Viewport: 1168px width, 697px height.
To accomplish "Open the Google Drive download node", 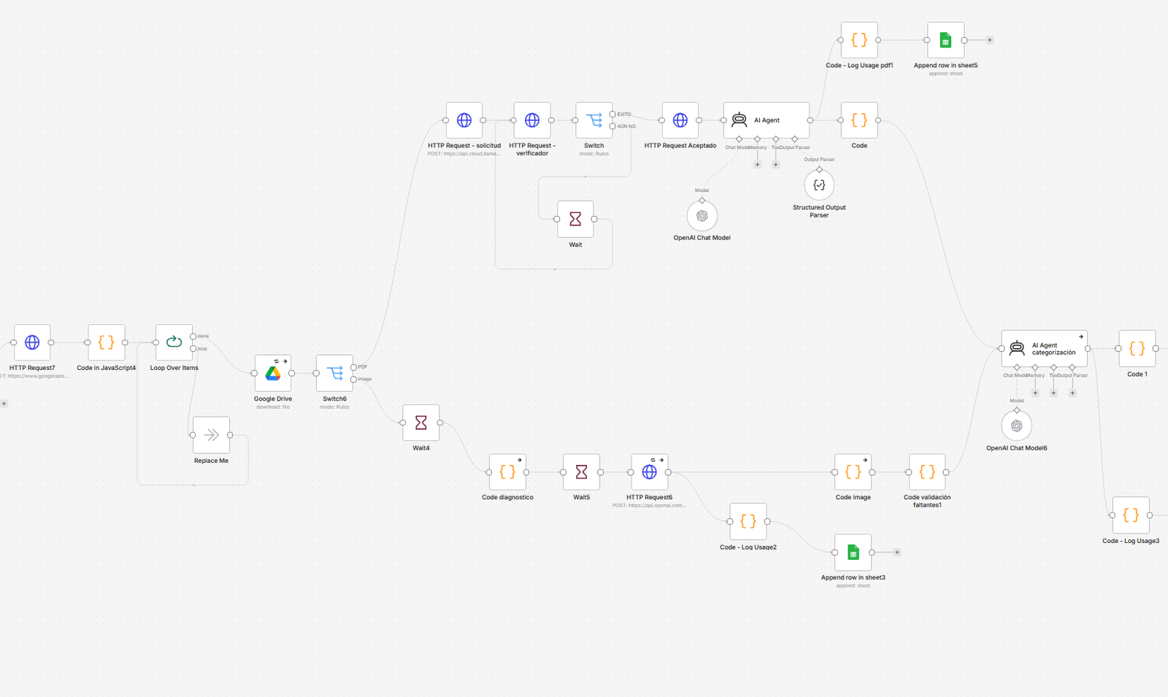I will click(x=273, y=373).
